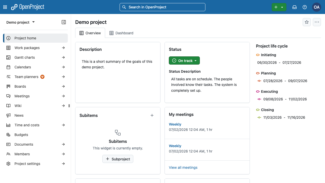Open Project home in sidebar
Viewport: 325px width, 183px height.
(35, 38)
